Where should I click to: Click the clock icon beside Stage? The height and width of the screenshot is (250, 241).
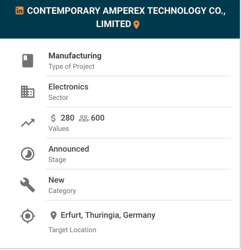tap(28, 154)
